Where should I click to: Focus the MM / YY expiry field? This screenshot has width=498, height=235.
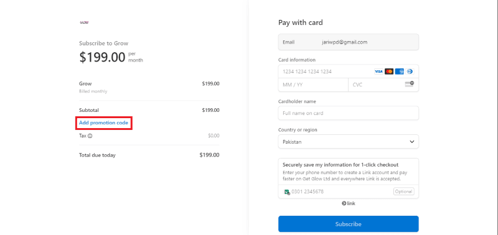pyautogui.click(x=313, y=85)
